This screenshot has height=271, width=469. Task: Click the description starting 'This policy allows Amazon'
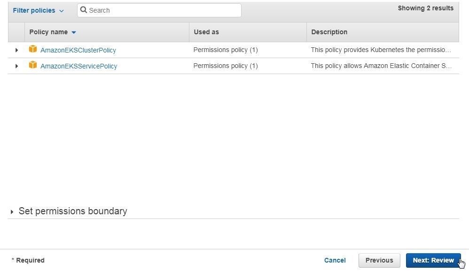point(381,66)
